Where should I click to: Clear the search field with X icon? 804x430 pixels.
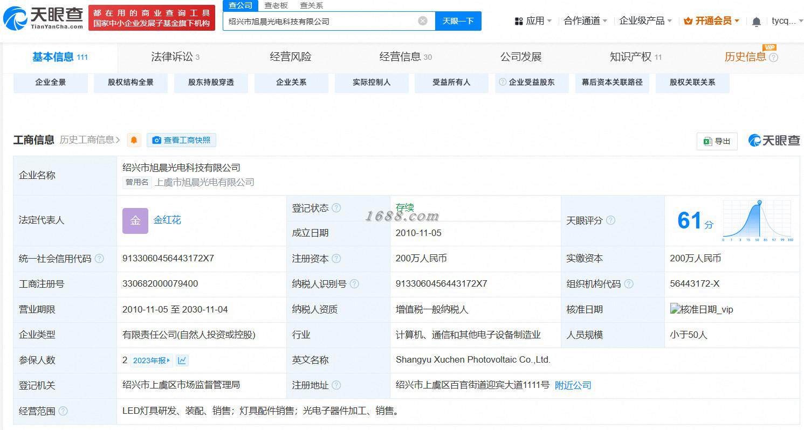(x=423, y=21)
